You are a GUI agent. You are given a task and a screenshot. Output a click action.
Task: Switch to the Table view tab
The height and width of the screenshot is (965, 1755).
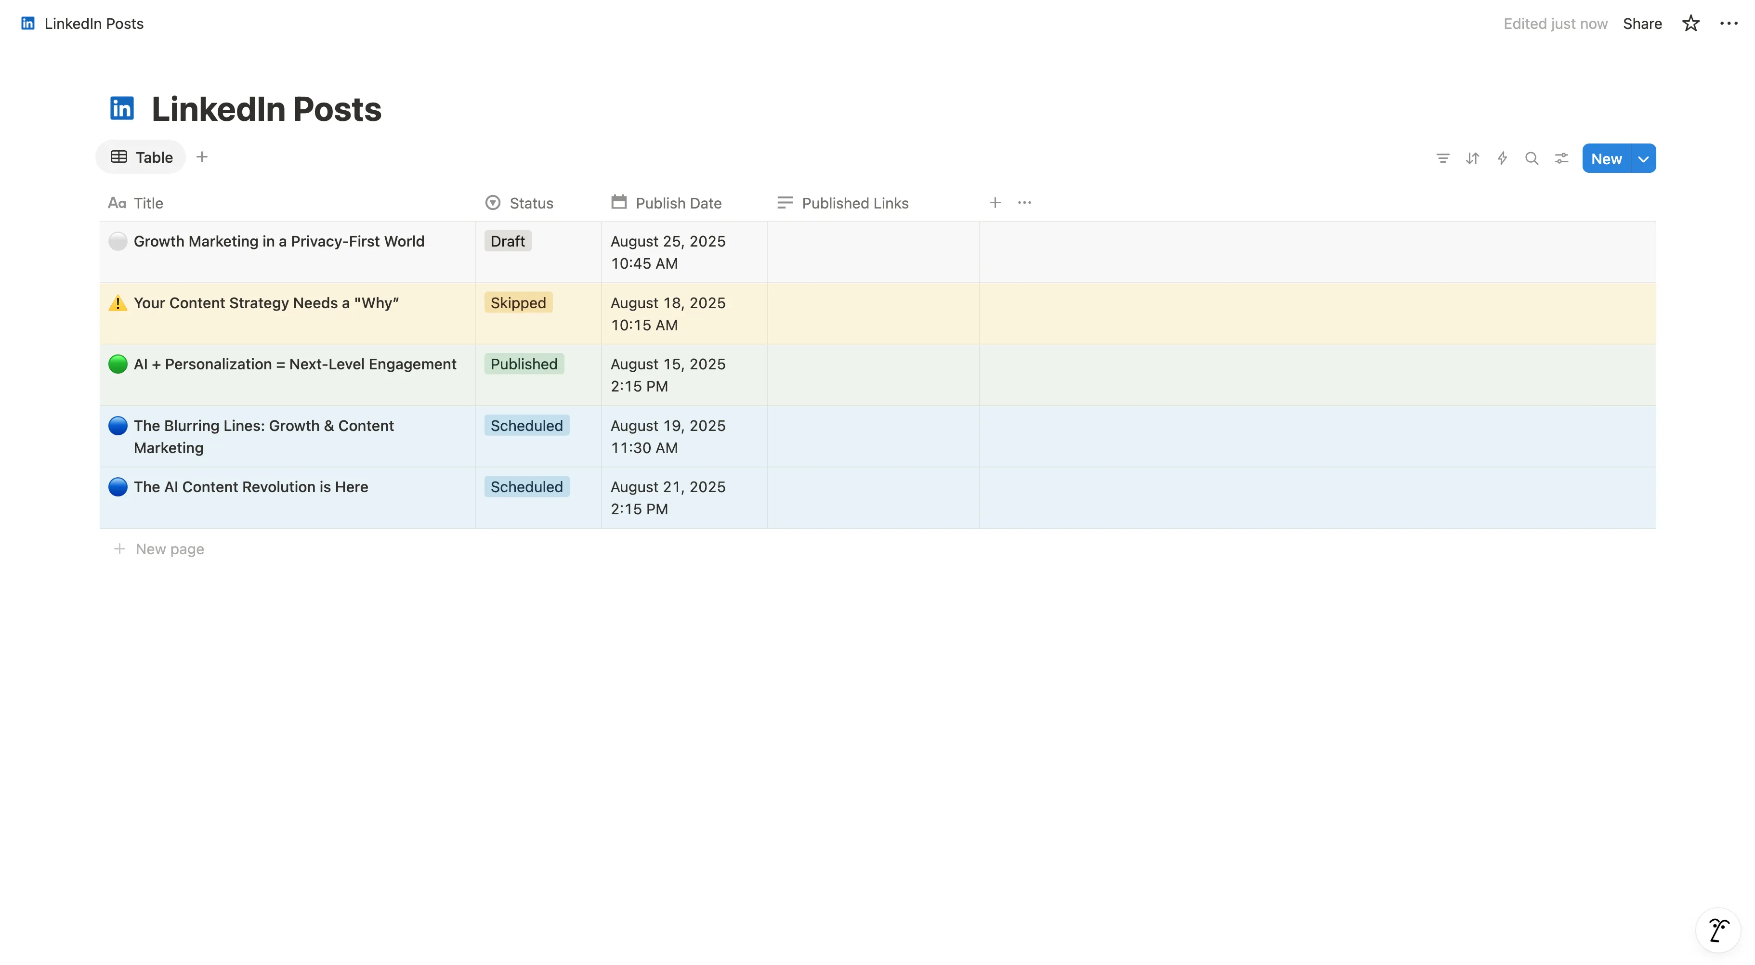[x=140, y=156]
